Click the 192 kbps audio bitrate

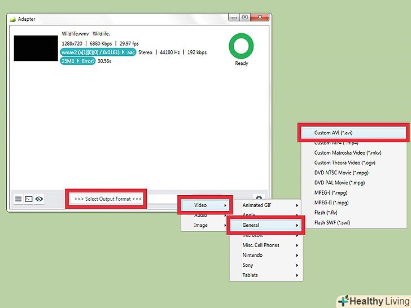(197, 52)
